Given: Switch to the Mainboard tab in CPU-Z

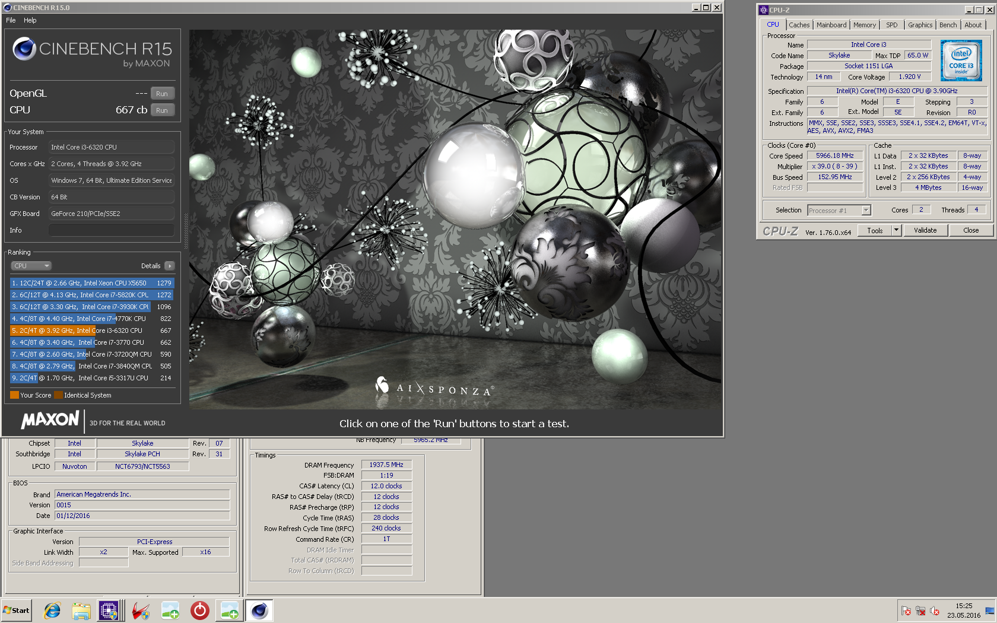Looking at the screenshot, I should (831, 25).
